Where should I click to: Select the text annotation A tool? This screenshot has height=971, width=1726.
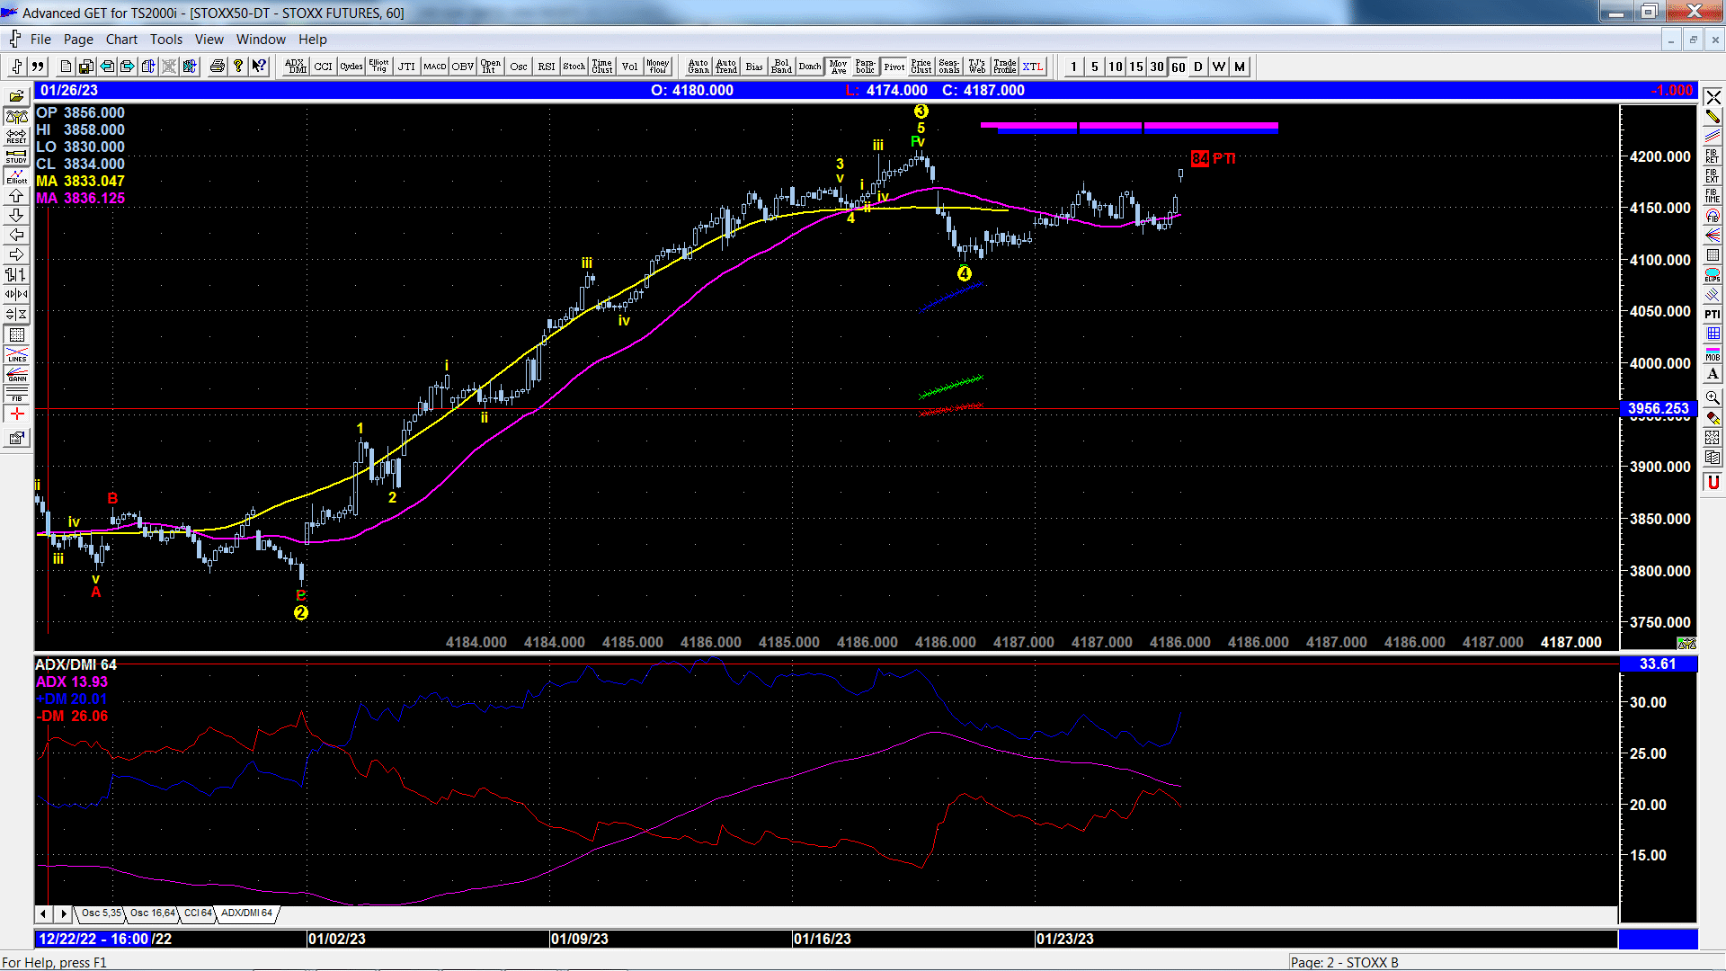coord(1713,373)
